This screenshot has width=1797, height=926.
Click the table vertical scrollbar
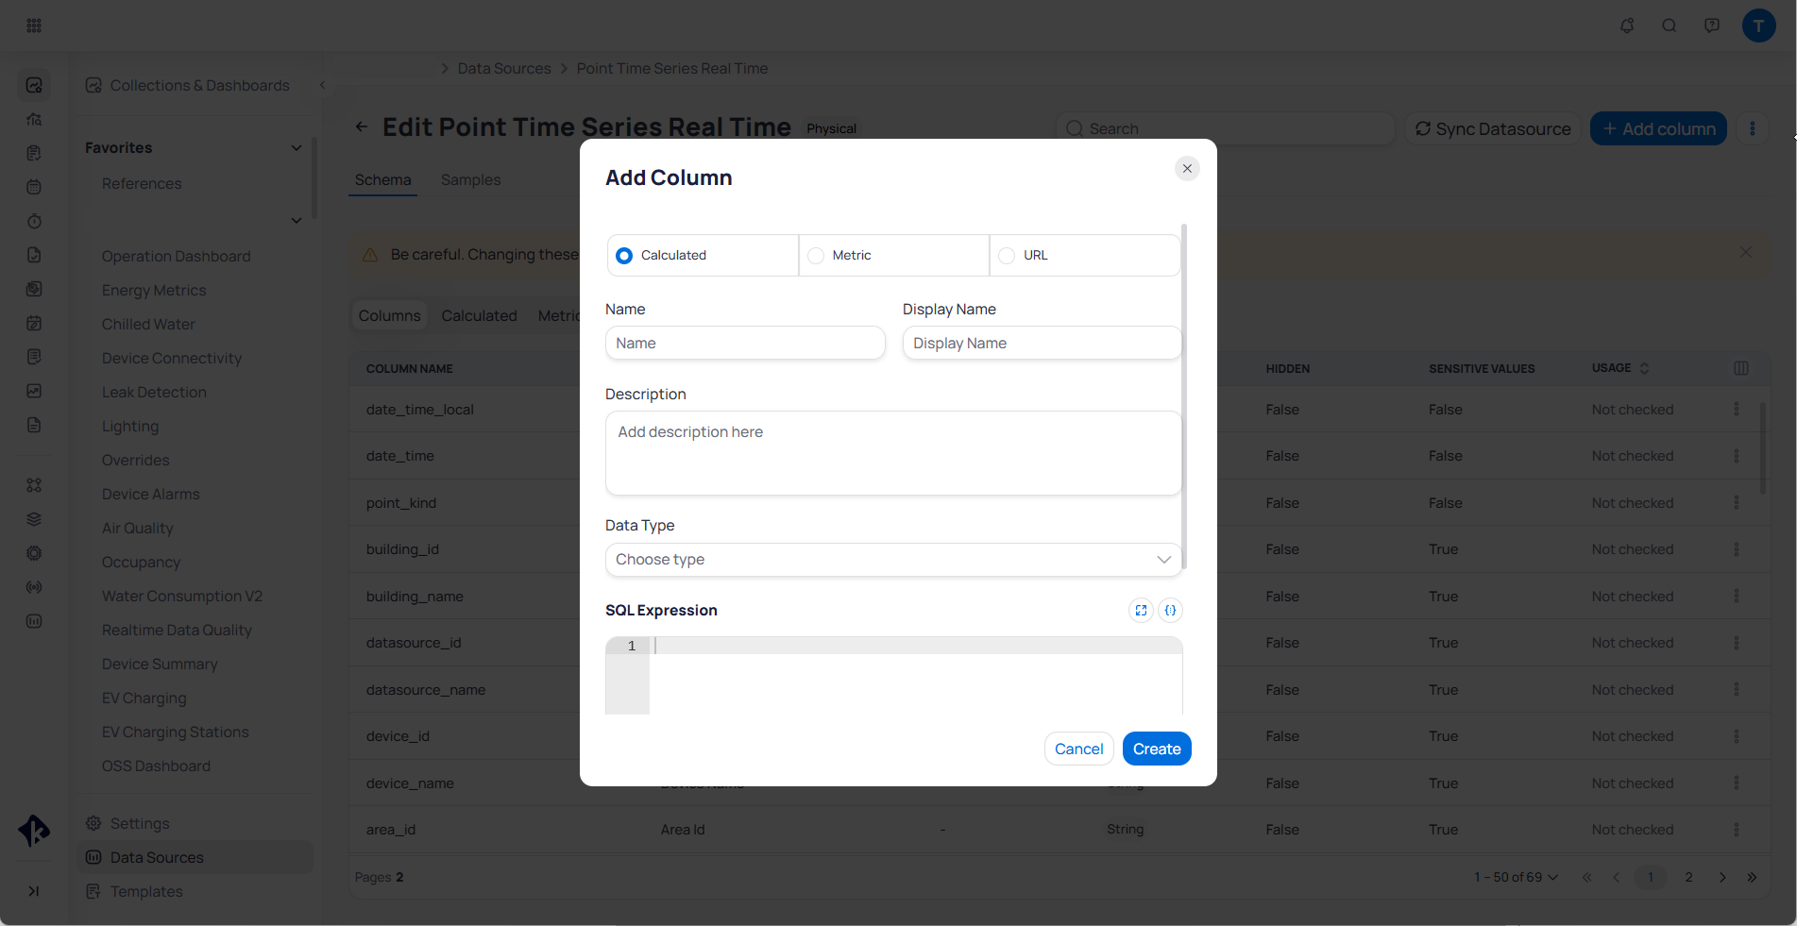1762,447
